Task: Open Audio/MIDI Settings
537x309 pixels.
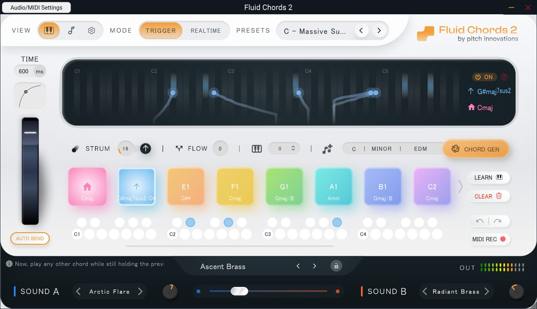Action: pos(36,7)
